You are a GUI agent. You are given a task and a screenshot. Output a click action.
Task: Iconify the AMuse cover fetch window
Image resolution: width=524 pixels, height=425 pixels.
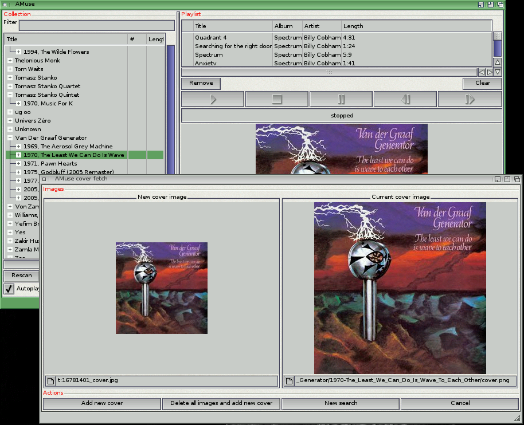pyautogui.click(x=498, y=179)
